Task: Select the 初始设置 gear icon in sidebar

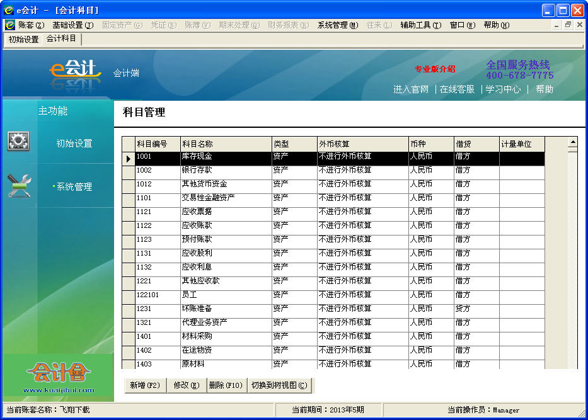Action: tap(18, 140)
